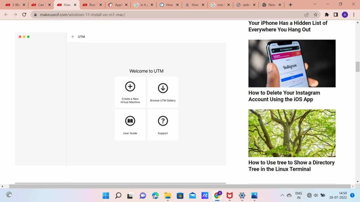Open Windows taskbar search
This screenshot has height=202, width=360.
click(118, 195)
